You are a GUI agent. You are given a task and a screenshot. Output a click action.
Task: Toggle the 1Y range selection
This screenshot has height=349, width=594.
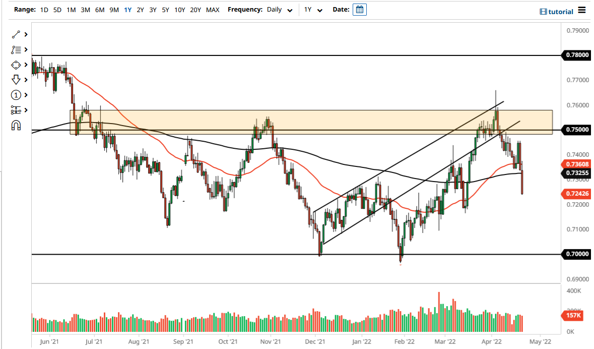tap(127, 9)
